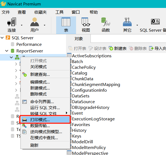Click Design Table (设计表) button

click(x=97, y=49)
